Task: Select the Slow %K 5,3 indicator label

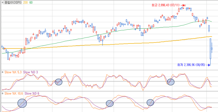Action: [x=13, y=72]
